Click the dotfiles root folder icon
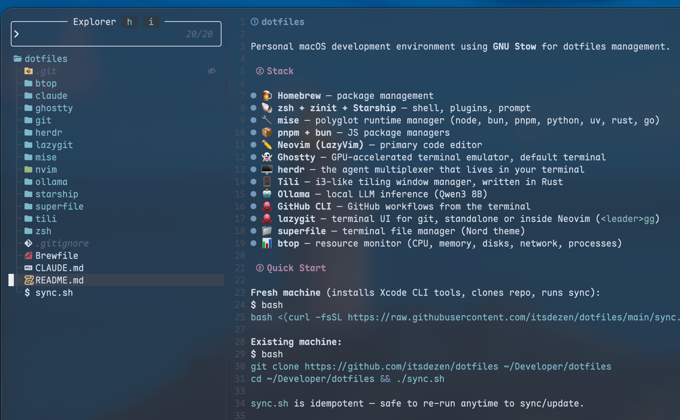 click(x=18, y=59)
